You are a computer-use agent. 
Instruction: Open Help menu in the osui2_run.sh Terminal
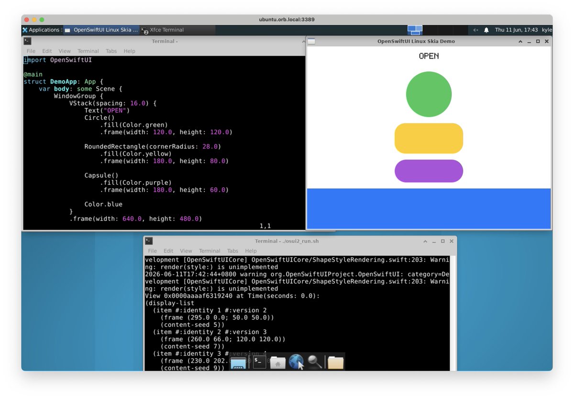251,251
